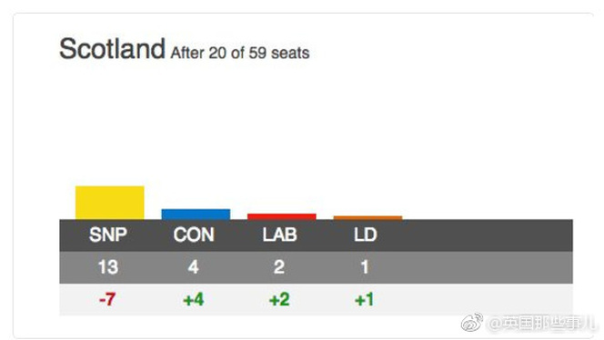
Task: Select the LD party label
Action: (365, 235)
